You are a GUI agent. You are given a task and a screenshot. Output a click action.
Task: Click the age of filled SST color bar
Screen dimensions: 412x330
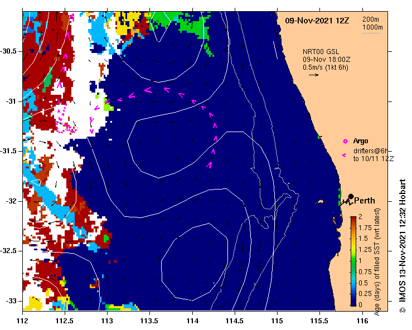tap(353, 261)
